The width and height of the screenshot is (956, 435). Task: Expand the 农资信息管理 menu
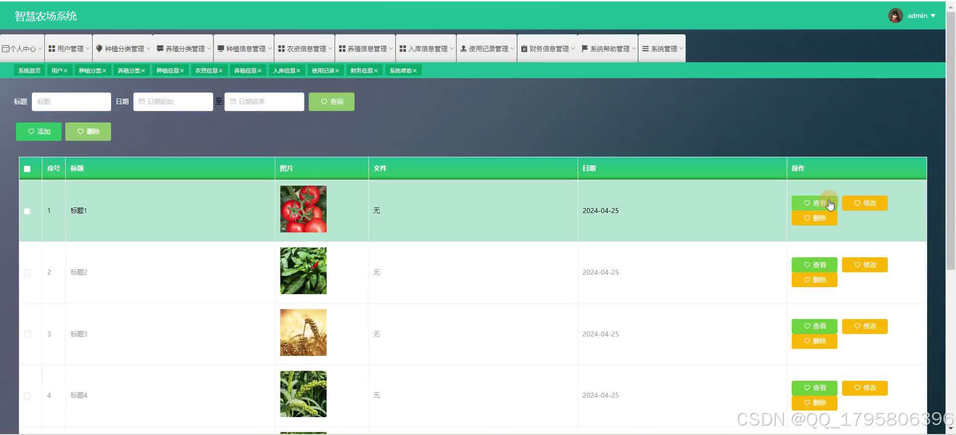(x=304, y=48)
